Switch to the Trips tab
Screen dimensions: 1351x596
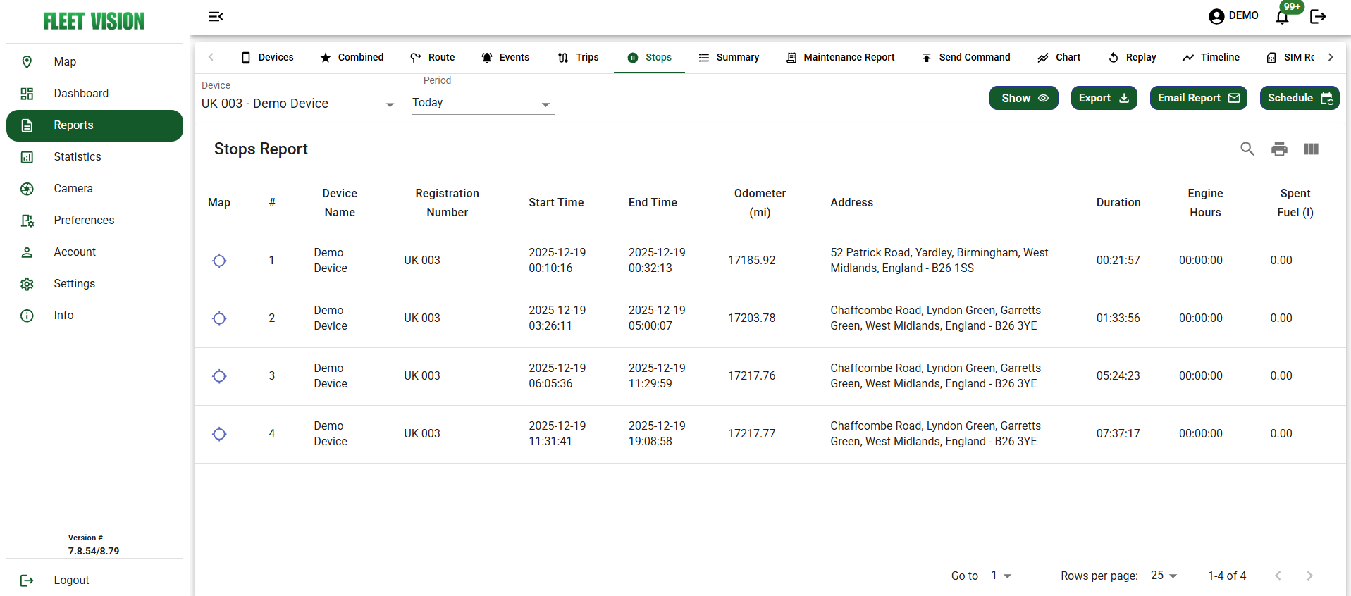click(x=578, y=57)
